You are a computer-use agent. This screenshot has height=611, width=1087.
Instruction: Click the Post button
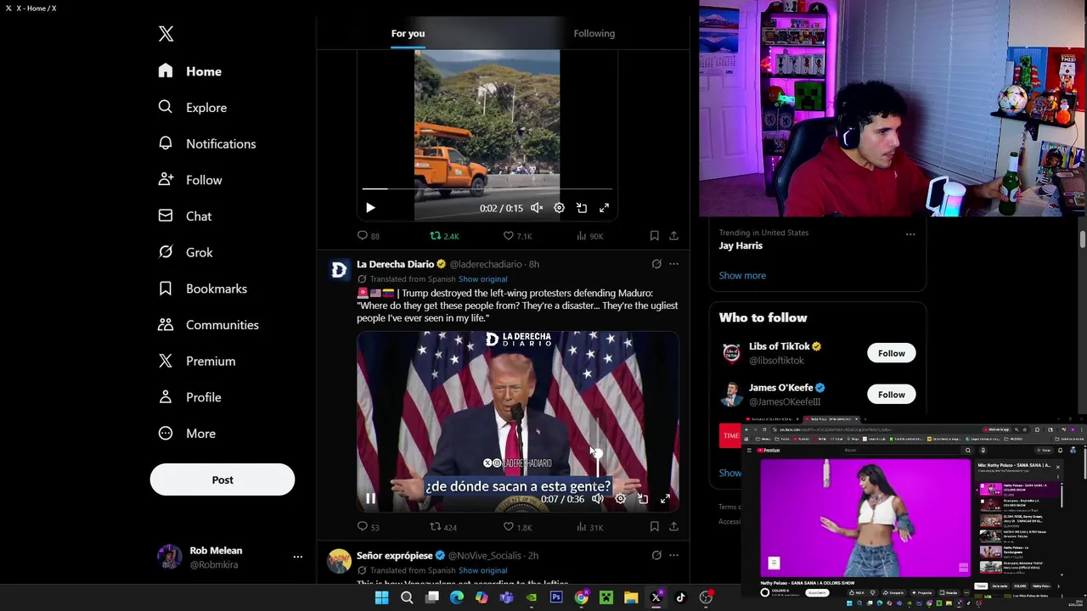(222, 479)
